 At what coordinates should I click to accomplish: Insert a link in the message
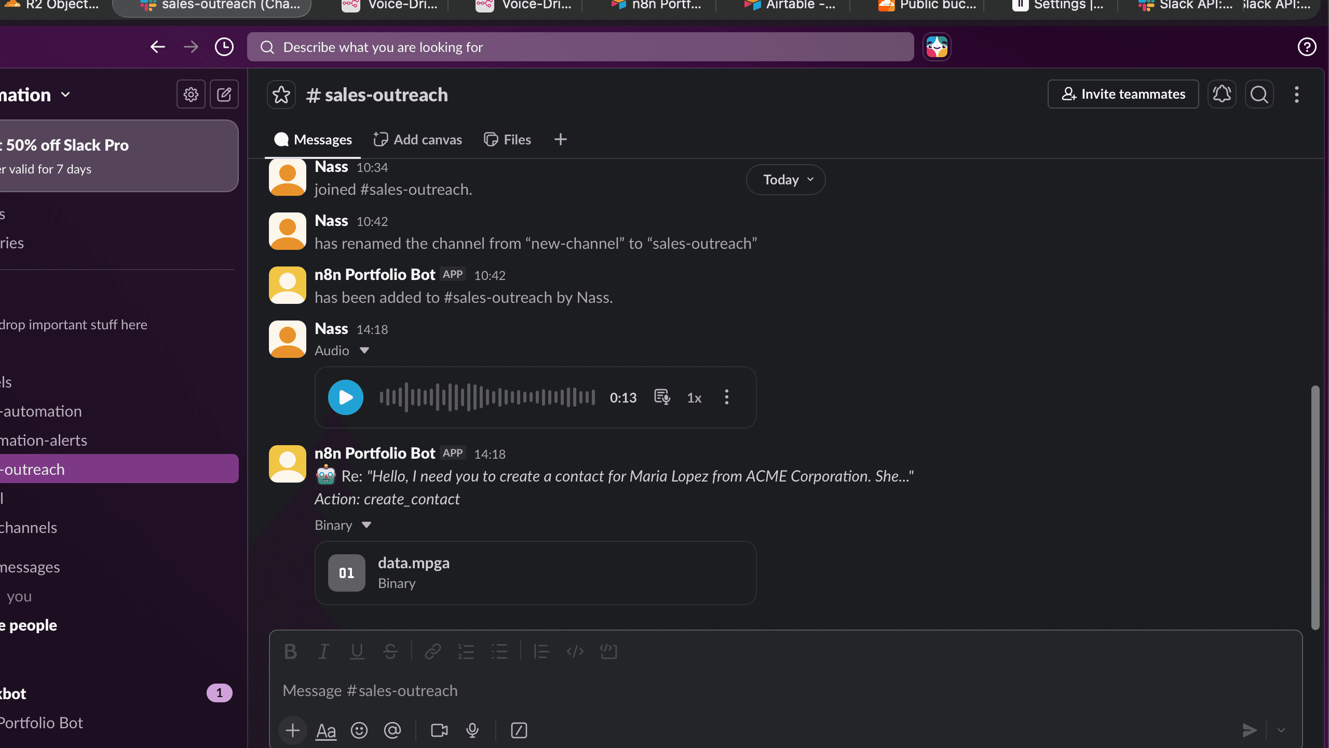point(433,651)
